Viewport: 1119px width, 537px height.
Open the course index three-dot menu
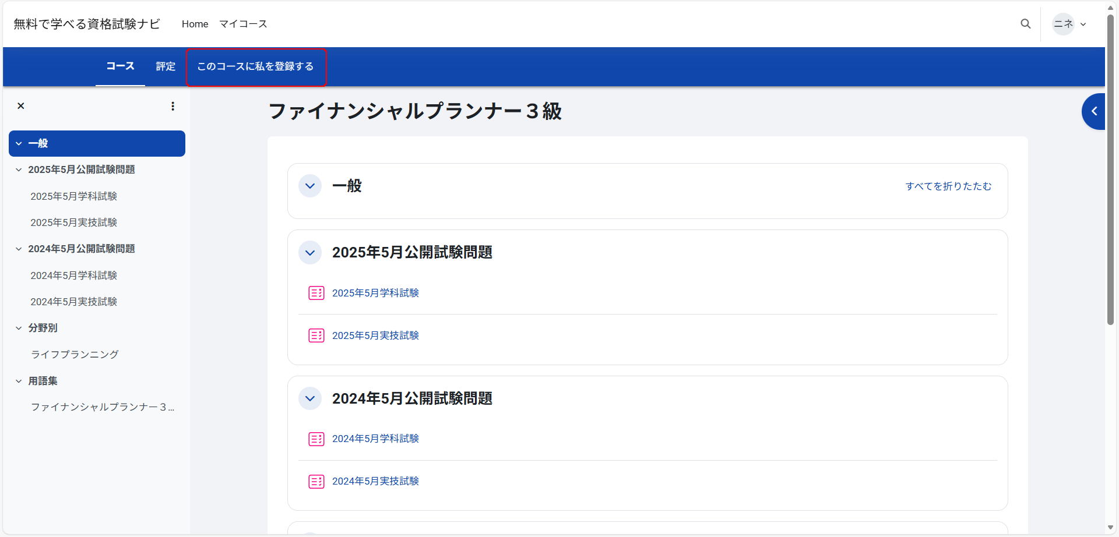click(x=173, y=106)
